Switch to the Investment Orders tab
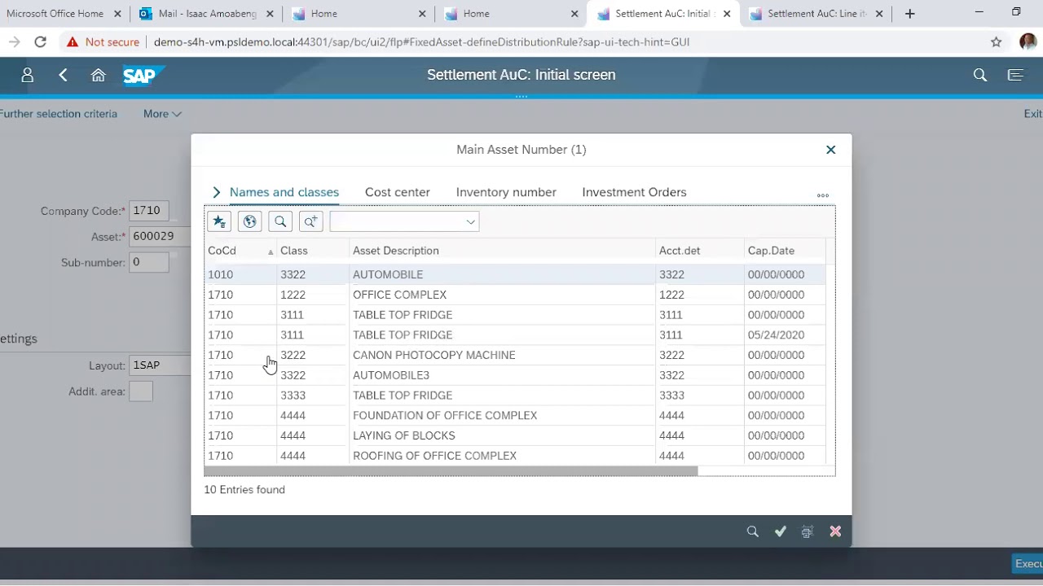This screenshot has width=1043, height=586. click(634, 192)
